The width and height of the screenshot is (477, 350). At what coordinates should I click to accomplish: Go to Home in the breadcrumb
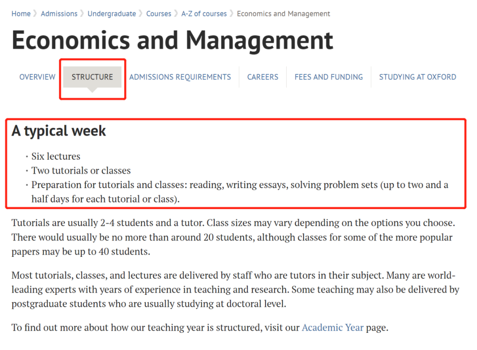(21, 14)
